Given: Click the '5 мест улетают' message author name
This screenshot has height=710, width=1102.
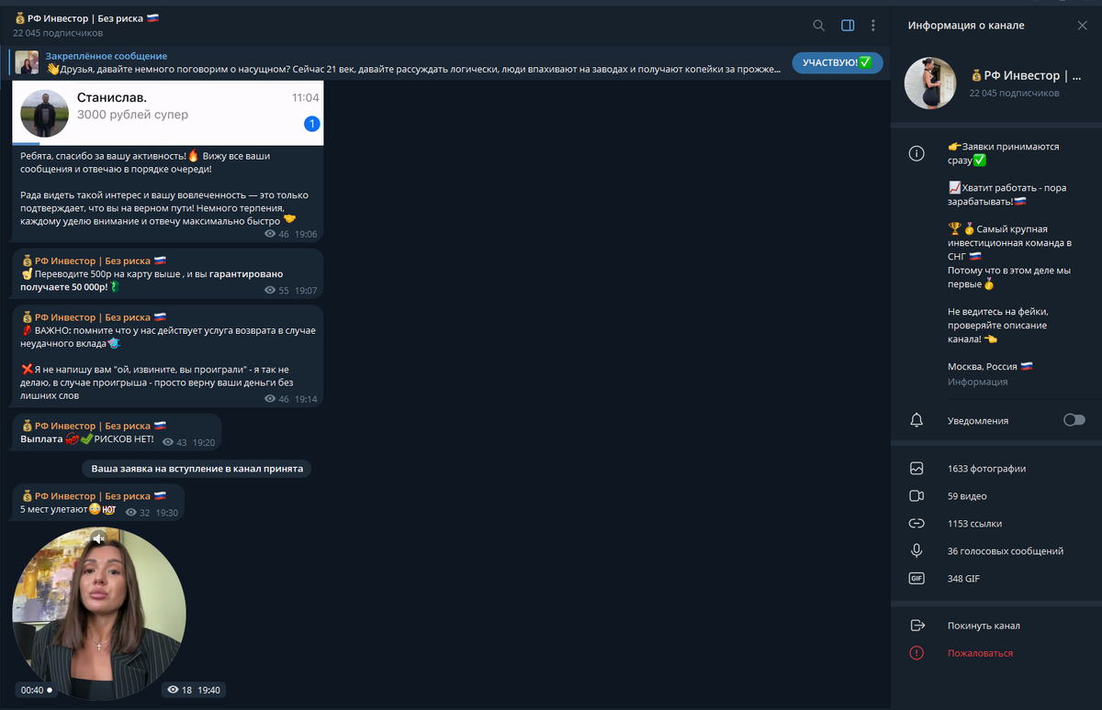Looking at the screenshot, I should tap(93, 496).
